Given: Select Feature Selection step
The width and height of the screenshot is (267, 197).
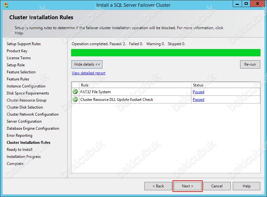Looking at the screenshot, I should coord(21,72).
